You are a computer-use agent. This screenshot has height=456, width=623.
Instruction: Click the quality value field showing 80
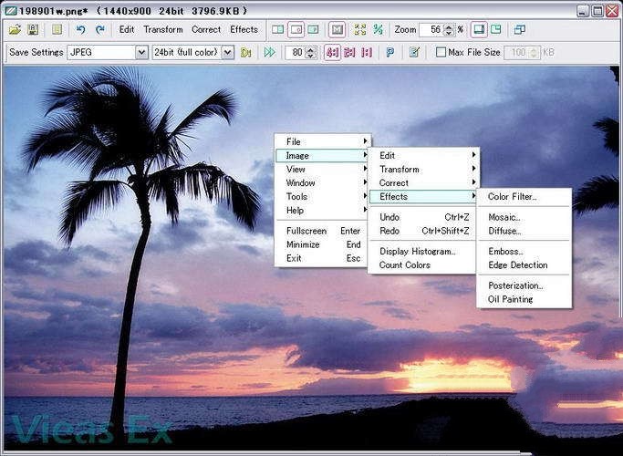(296, 52)
